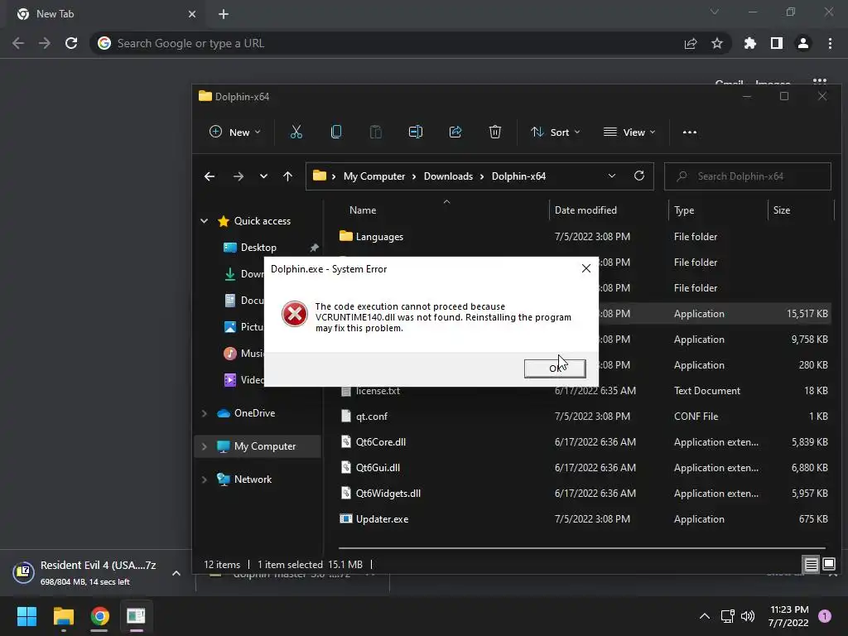Sort files by the Name column header
This screenshot has height=636, width=848.
363,210
